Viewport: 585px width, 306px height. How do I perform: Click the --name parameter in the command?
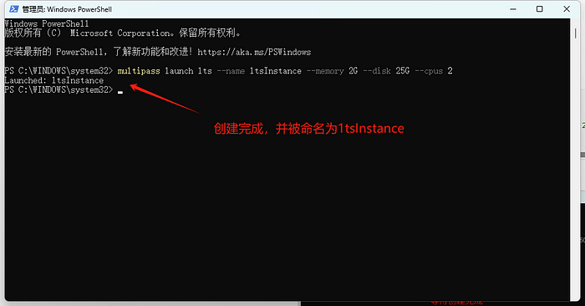[231, 71]
